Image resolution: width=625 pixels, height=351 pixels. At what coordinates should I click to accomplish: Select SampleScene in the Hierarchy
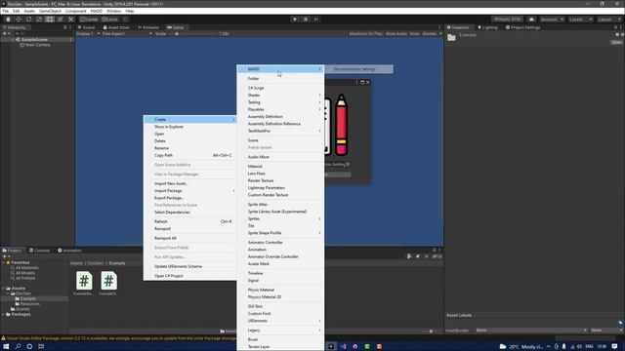click(34, 40)
